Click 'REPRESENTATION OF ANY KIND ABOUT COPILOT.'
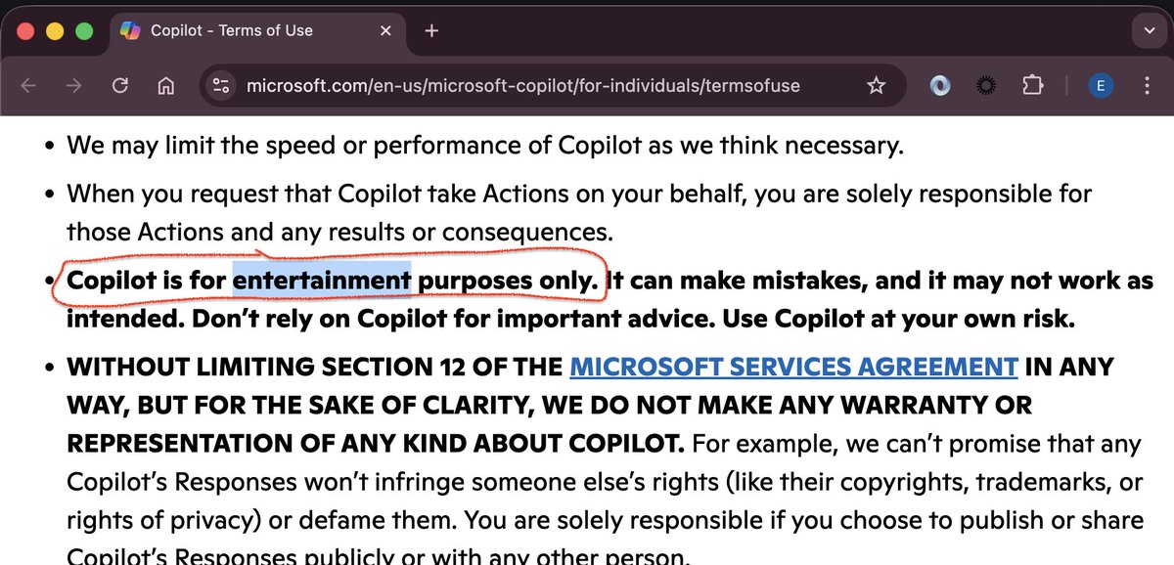The image size is (1174, 565). pyautogui.click(x=375, y=444)
